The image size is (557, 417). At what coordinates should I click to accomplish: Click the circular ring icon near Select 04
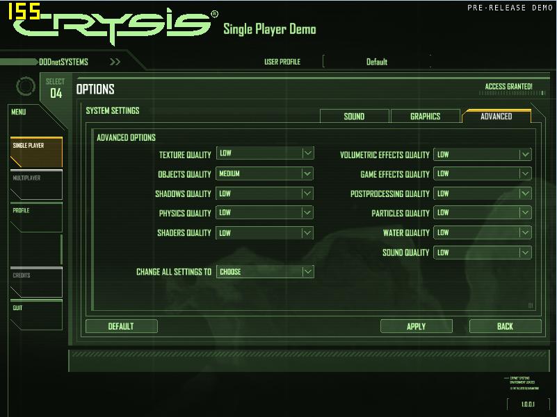coord(26,86)
